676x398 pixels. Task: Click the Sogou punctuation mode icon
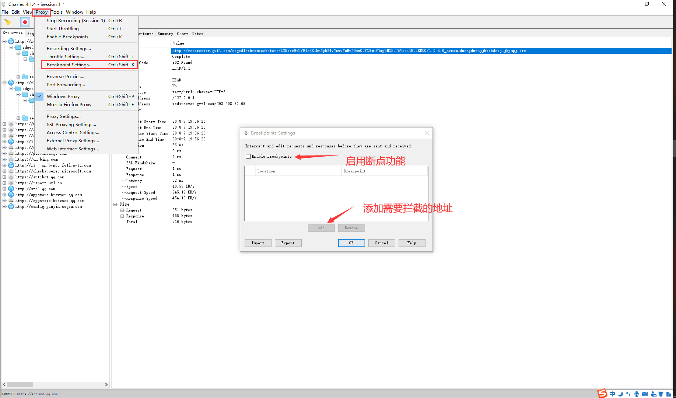pyautogui.click(x=628, y=394)
